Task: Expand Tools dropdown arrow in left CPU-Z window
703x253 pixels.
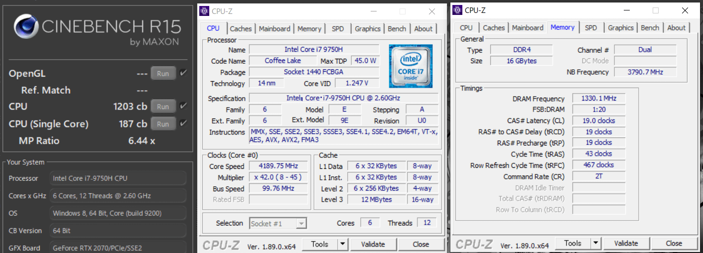Action: [342, 244]
